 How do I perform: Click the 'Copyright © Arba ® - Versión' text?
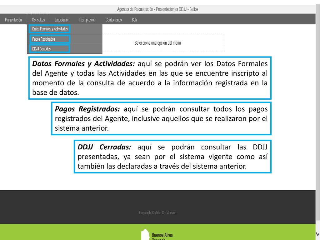click(x=157, y=212)
